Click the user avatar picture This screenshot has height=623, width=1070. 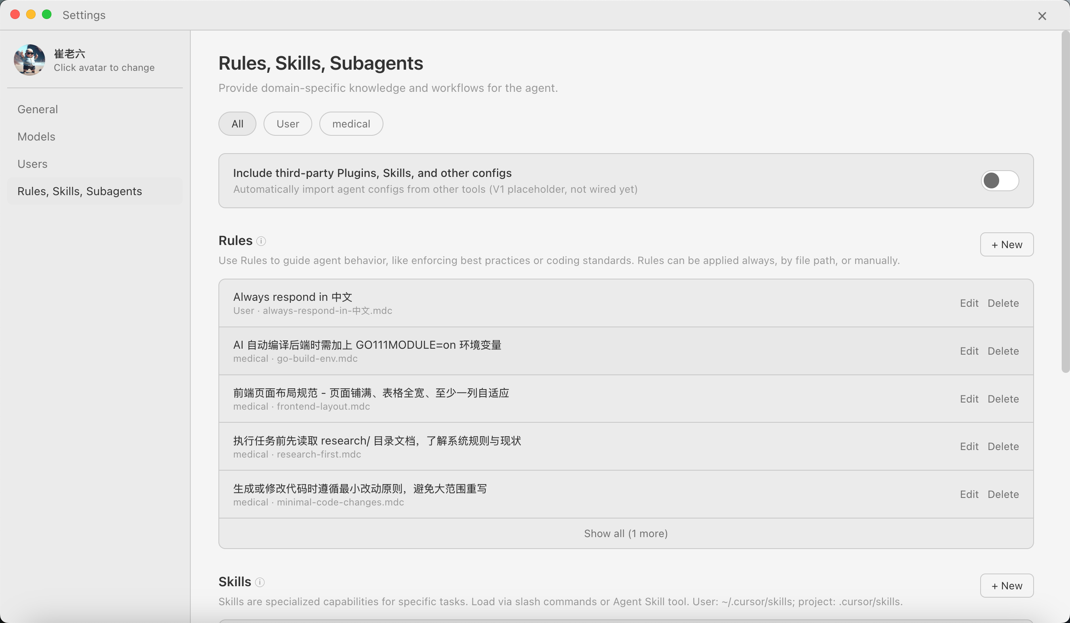click(x=29, y=60)
